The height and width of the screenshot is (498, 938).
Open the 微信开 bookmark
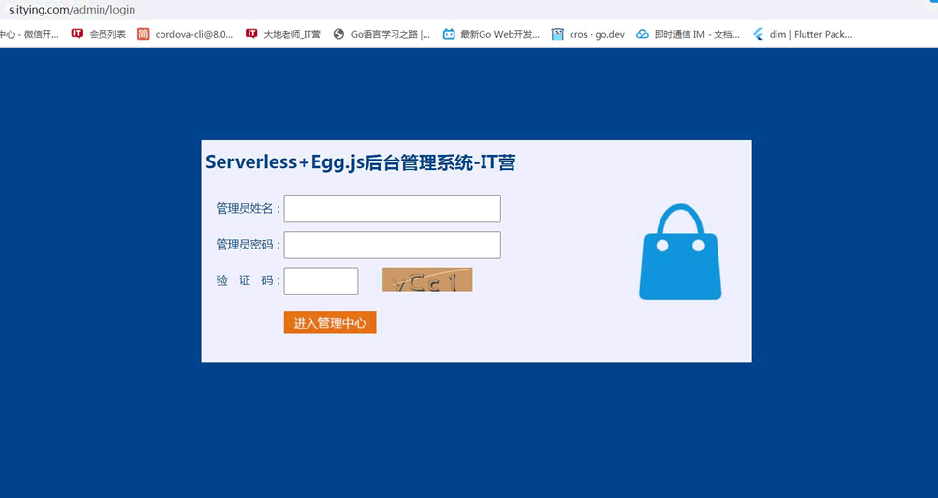pos(29,34)
